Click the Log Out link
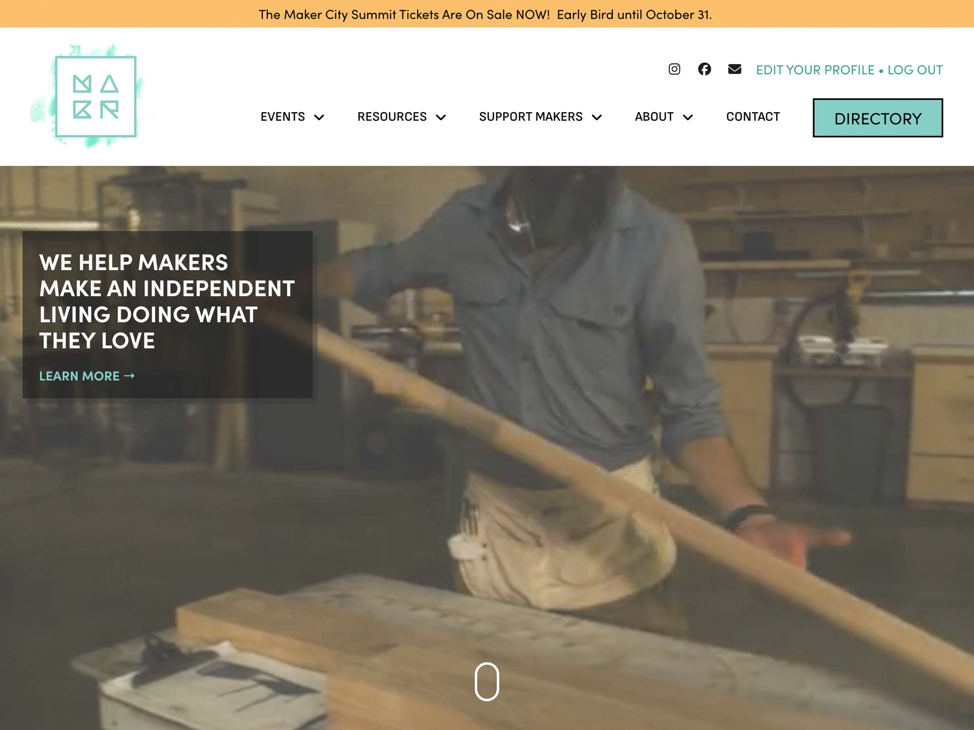The image size is (974, 730). (915, 70)
